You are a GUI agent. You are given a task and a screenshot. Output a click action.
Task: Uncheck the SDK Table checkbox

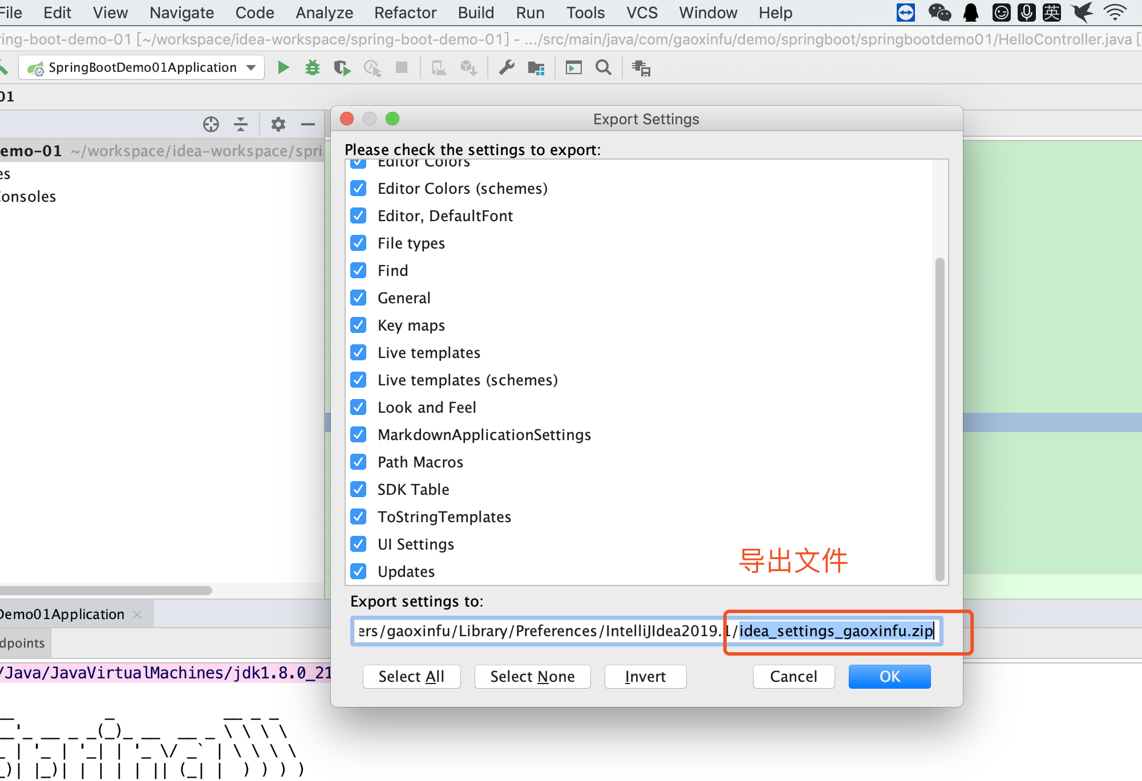pyautogui.click(x=358, y=489)
